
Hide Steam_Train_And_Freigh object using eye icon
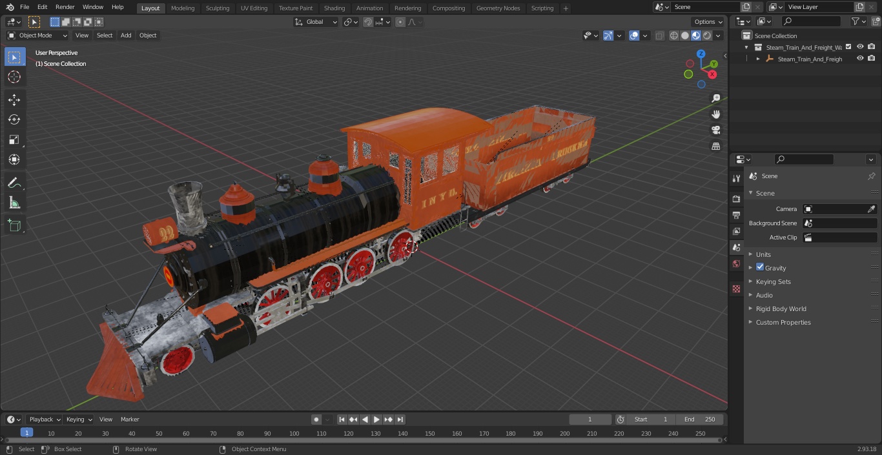click(x=860, y=58)
